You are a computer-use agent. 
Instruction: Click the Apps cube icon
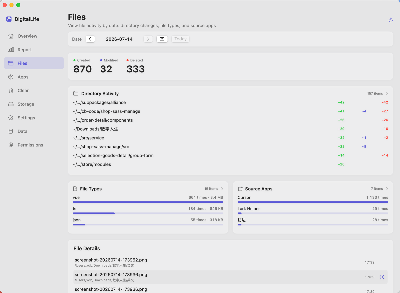tap(11, 77)
